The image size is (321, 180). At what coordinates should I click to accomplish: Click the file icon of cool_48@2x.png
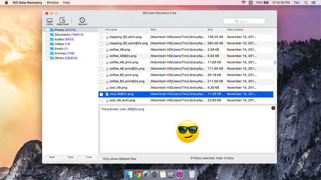coord(107,94)
